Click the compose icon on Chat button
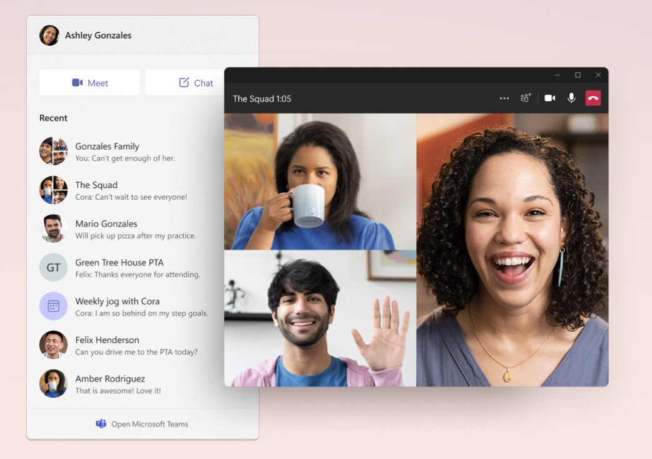Viewport: 652px width, 459px height. tap(184, 83)
